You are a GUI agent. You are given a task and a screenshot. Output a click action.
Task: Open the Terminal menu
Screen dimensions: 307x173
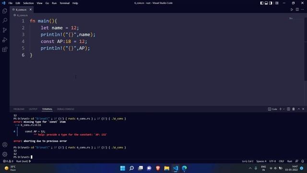coord(65,3)
